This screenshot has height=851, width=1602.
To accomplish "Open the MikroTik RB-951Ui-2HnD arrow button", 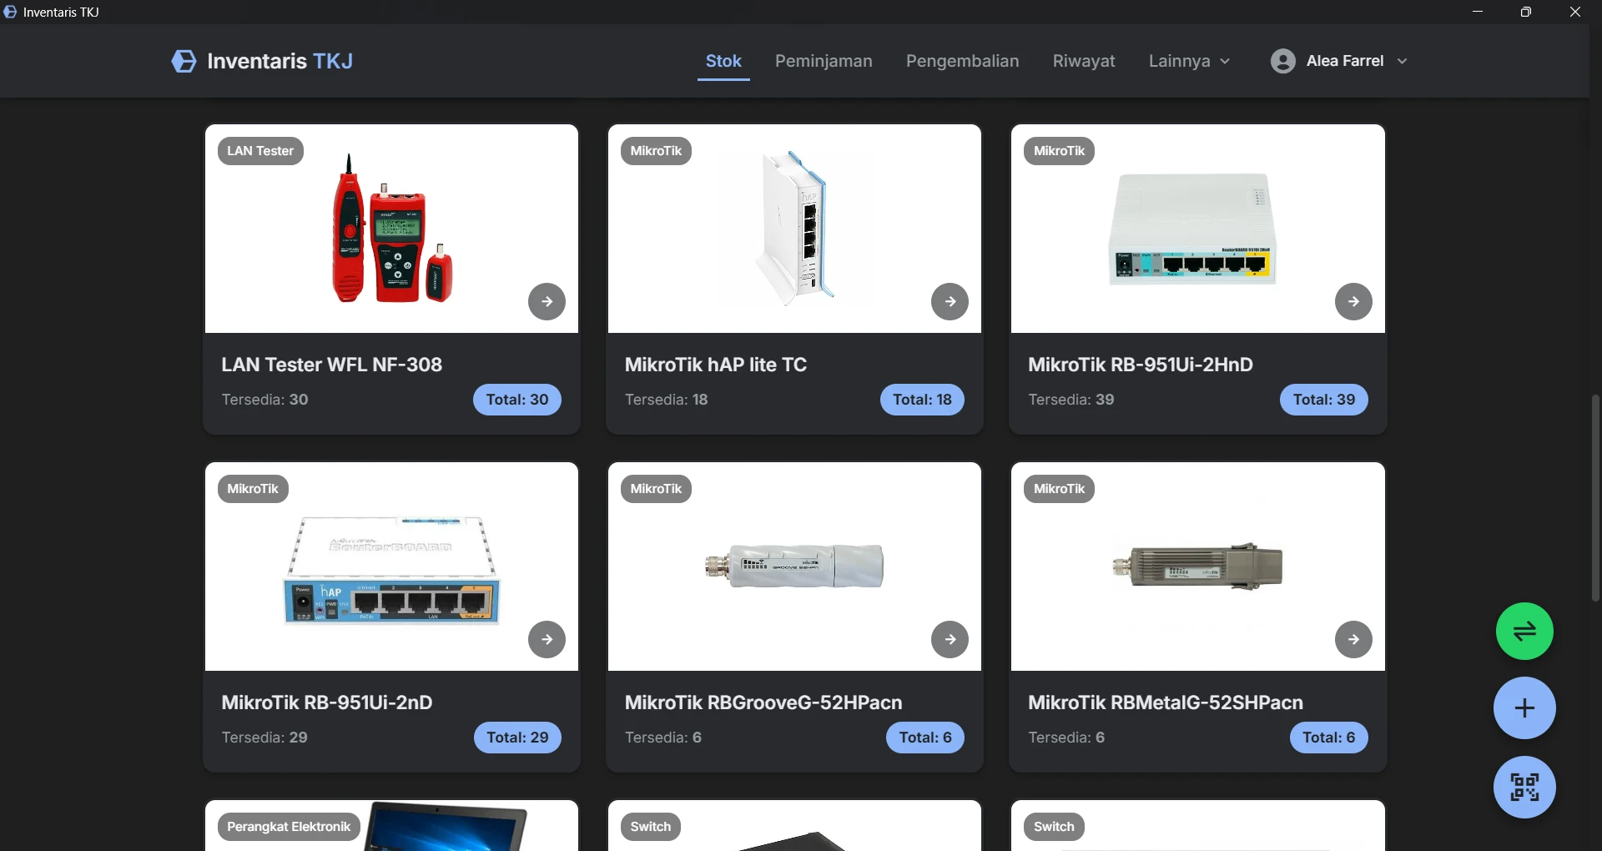I will (x=1353, y=302).
